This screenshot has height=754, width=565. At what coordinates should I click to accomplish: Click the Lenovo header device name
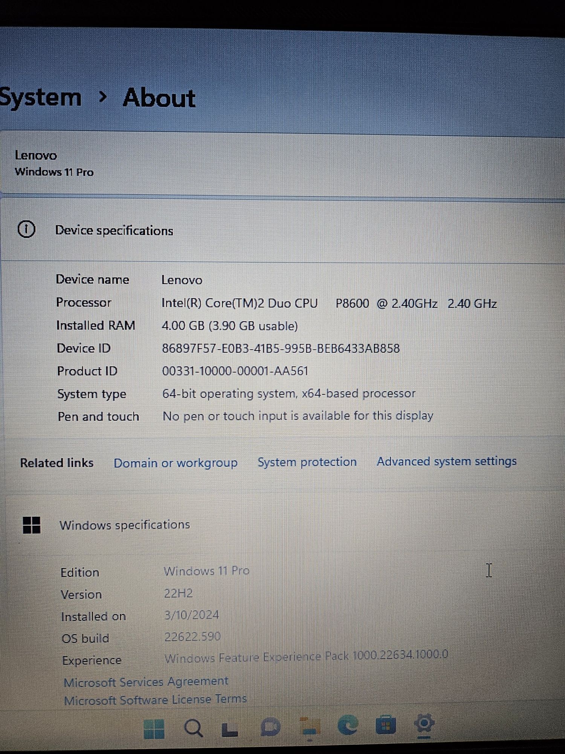[36, 155]
